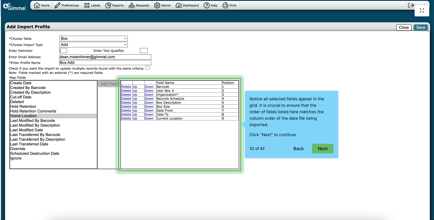Open the Reports pie chart icon
The height and width of the screenshot is (220, 434).
coord(108,5)
